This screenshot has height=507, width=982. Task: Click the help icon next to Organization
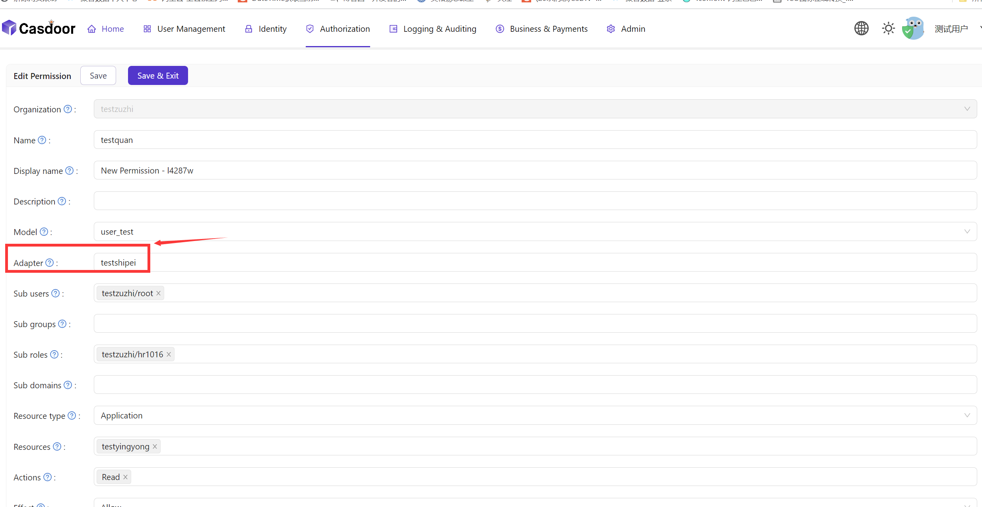click(x=68, y=109)
